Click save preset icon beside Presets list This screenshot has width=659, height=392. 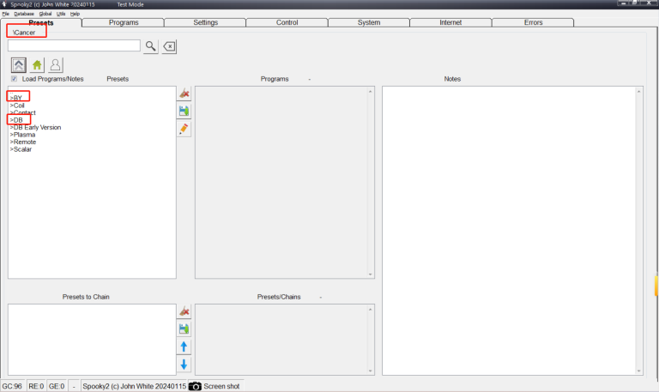click(x=184, y=112)
